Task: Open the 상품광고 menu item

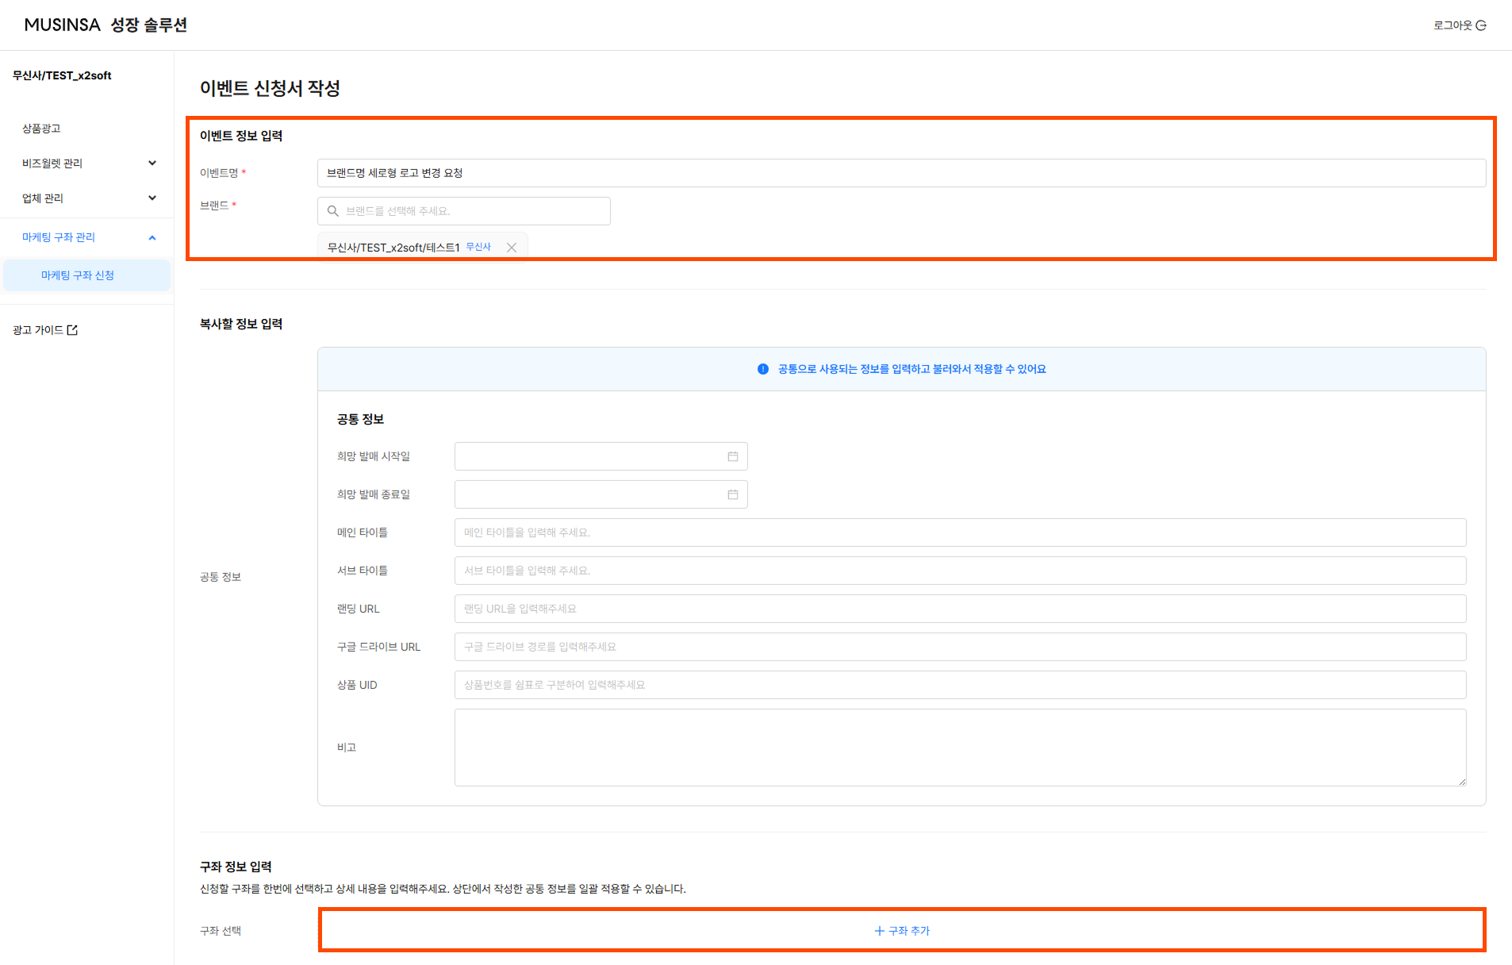Action: (41, 129)
